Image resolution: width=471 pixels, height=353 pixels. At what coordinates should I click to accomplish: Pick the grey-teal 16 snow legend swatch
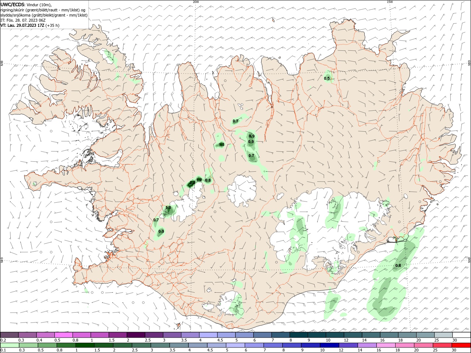point(389,335)
